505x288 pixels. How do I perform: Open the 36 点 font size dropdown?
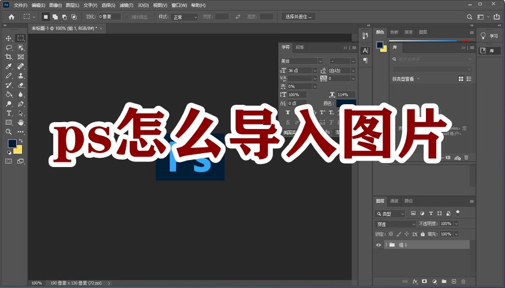[302, 70]
